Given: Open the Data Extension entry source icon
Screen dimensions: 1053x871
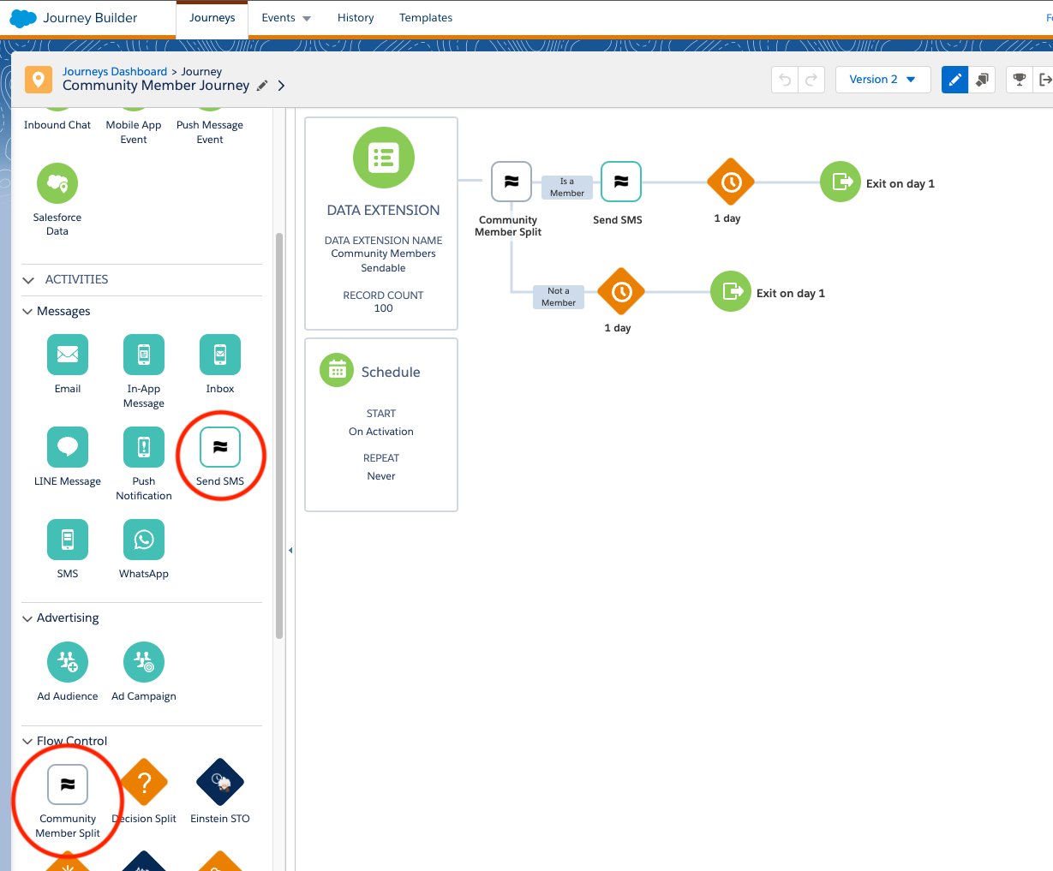Looking at the screenshot, I should pyautogui.click(x=384, y=158).
